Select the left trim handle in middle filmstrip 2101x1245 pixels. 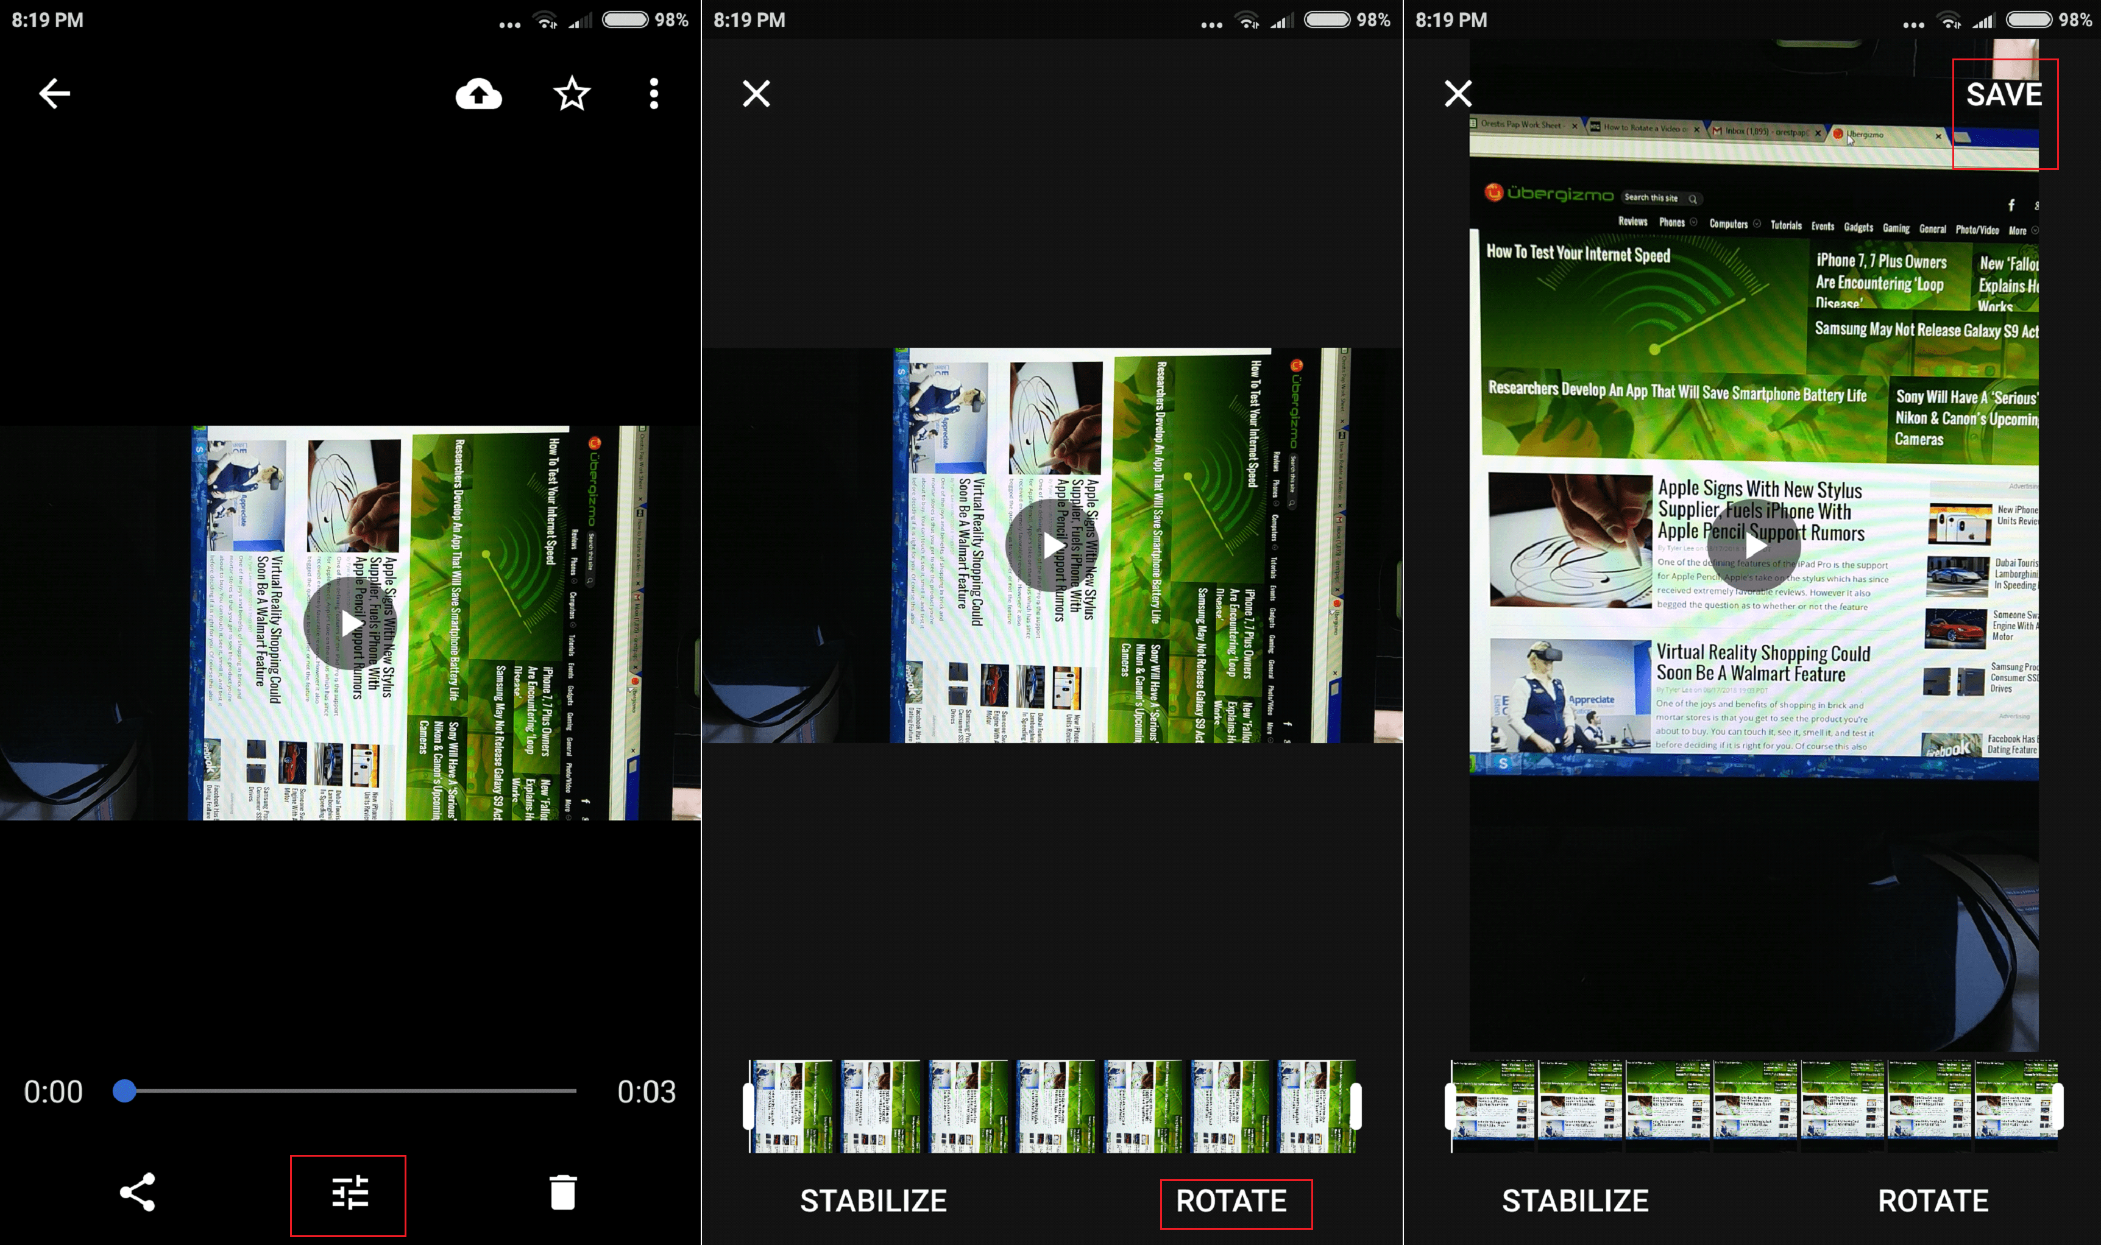point(748,1106)
